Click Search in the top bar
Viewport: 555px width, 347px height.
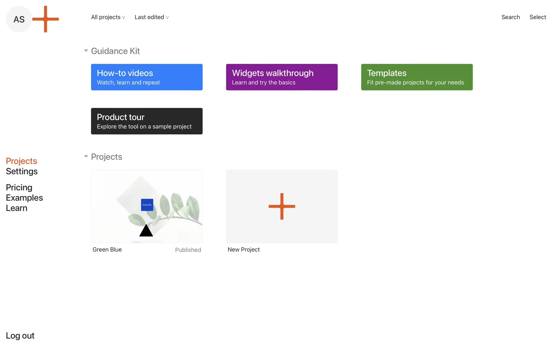(510, 17)
